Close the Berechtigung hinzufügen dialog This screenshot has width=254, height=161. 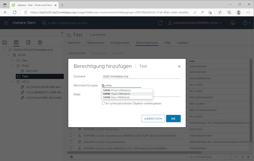[x=179, y=66]
